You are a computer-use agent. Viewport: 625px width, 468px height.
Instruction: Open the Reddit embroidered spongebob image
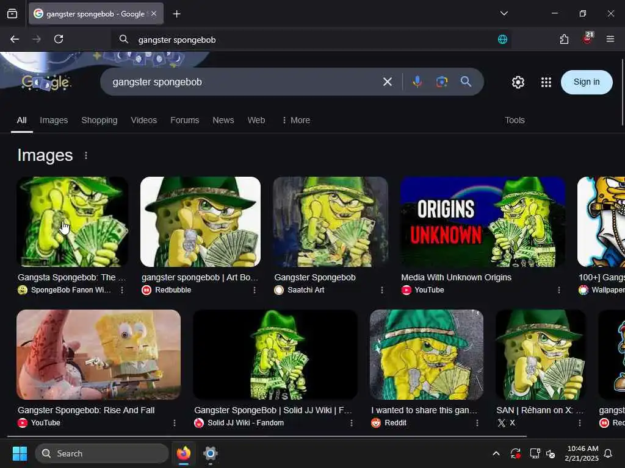pyautogui.click(x=427, y=355)
